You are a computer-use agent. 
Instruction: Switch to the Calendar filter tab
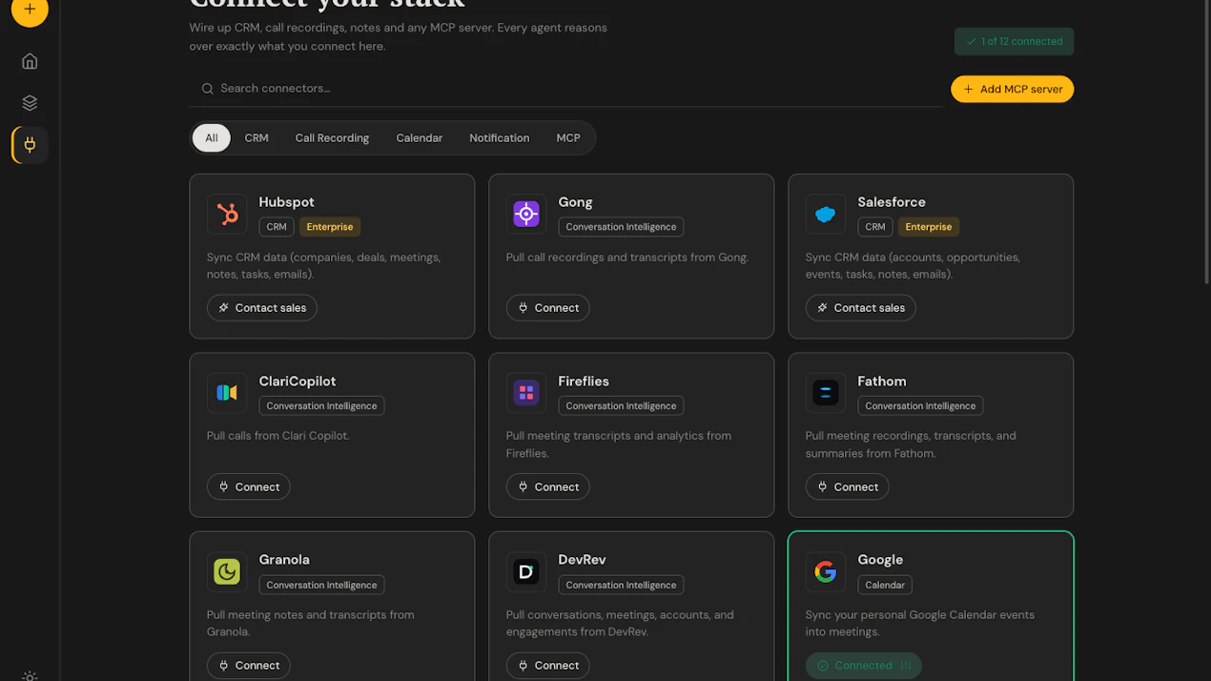pos(420,138)
